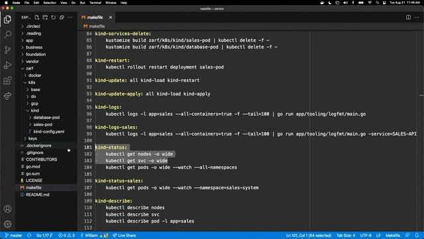Click the Go 1.17 version in status bar
This screenshot has height=239, width=424.
tap(44, 236)
